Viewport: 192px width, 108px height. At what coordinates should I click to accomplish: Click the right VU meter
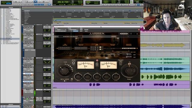pyautogui.click(x=108, y=65)
